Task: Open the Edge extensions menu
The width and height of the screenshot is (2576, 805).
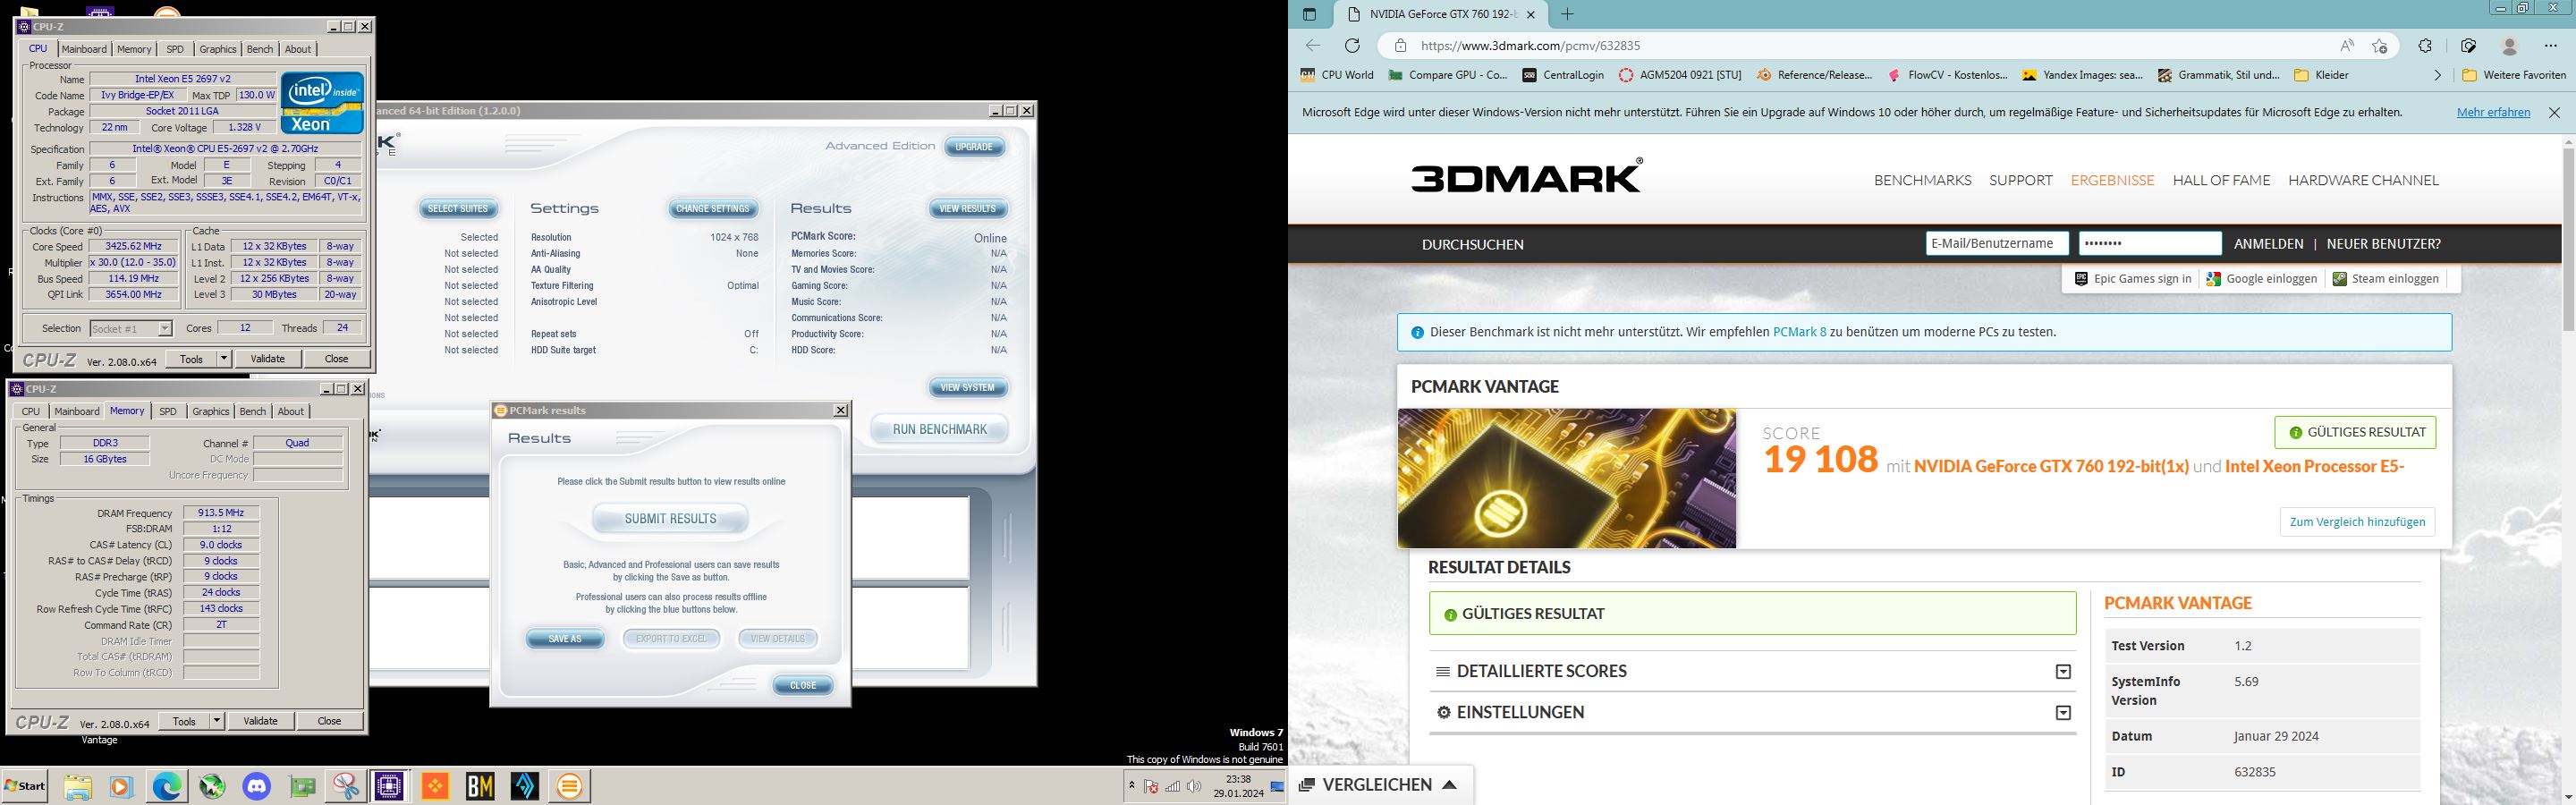Action: pyautogui.click(x=2425, y=46)
